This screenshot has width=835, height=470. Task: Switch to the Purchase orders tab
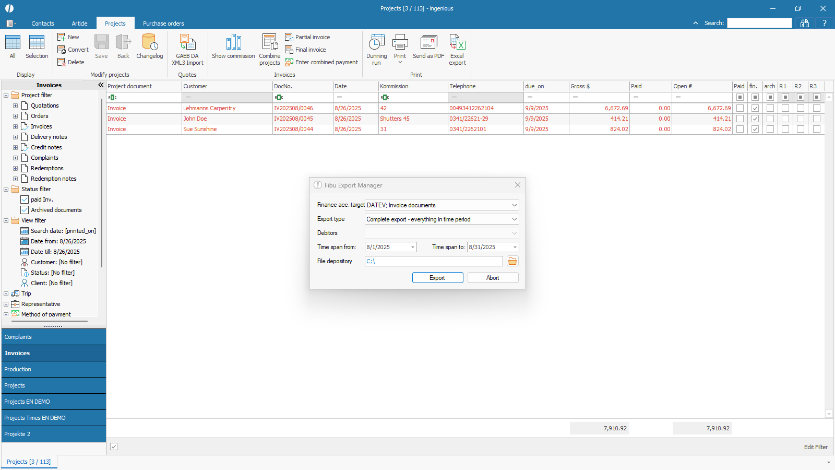click(163, 23)
